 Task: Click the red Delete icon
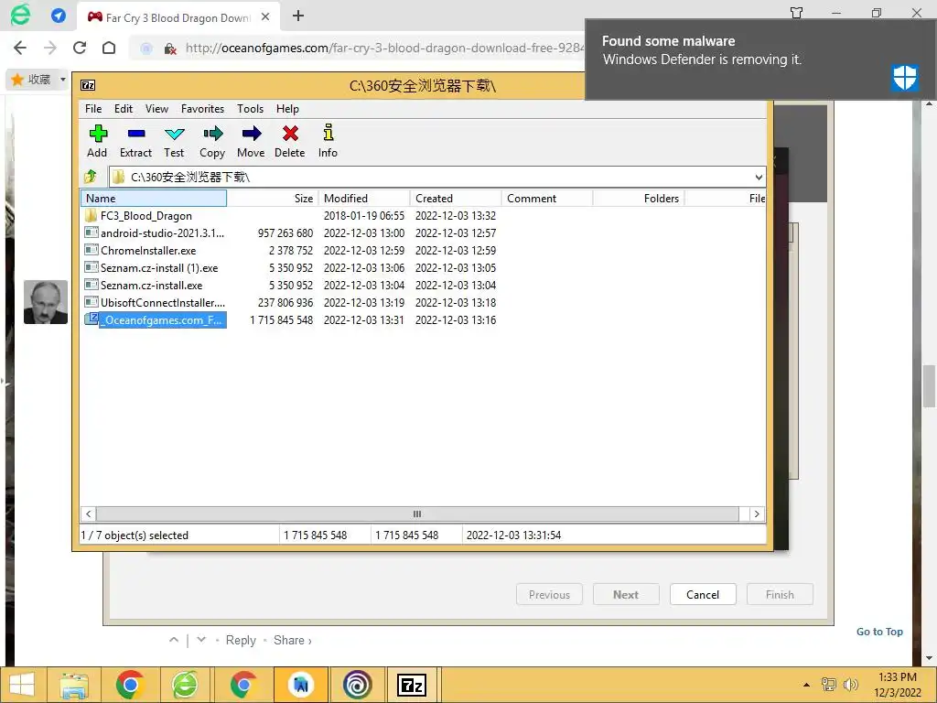(x=290, y=141)
